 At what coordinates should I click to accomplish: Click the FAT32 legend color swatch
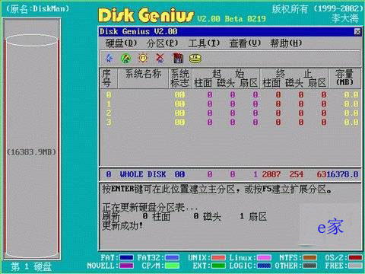pyautogui.click(x=173, y=258)
